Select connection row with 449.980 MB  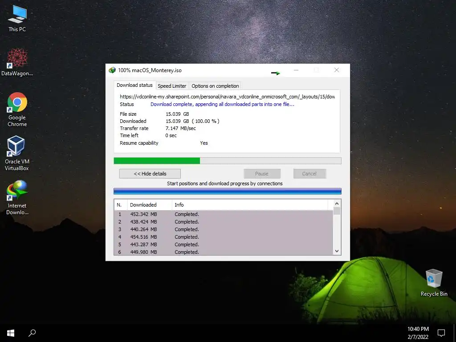(x=224, y=252)
